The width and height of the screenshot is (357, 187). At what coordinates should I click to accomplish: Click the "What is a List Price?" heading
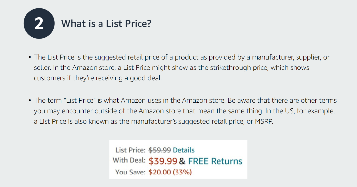[x=106, y=24]
